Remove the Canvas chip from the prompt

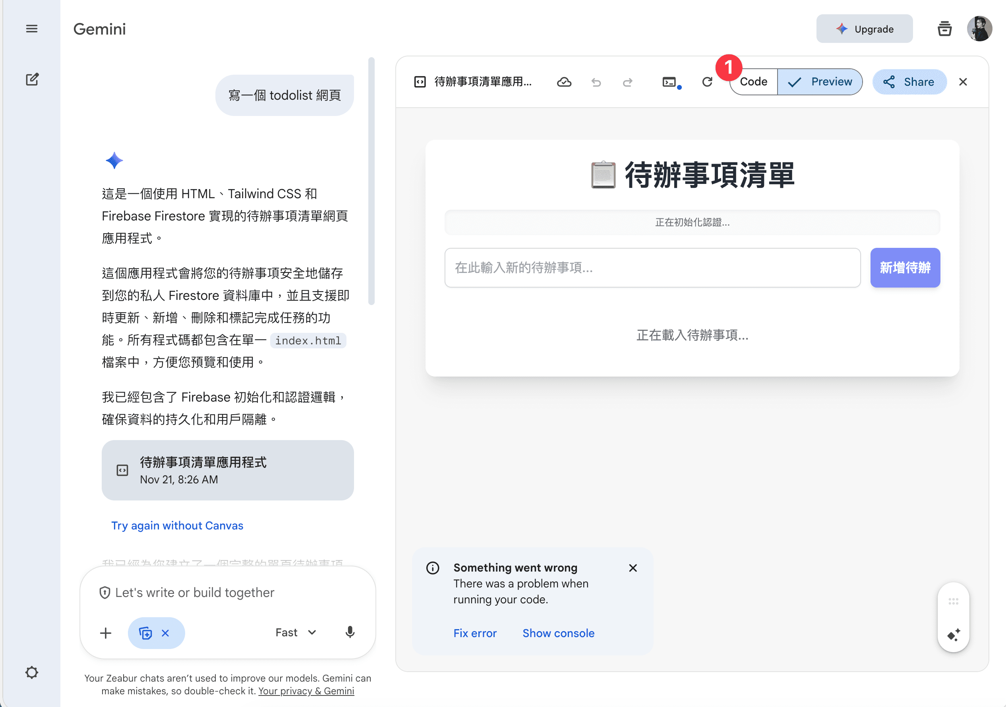pyautogui.click(x=166, y=633)
